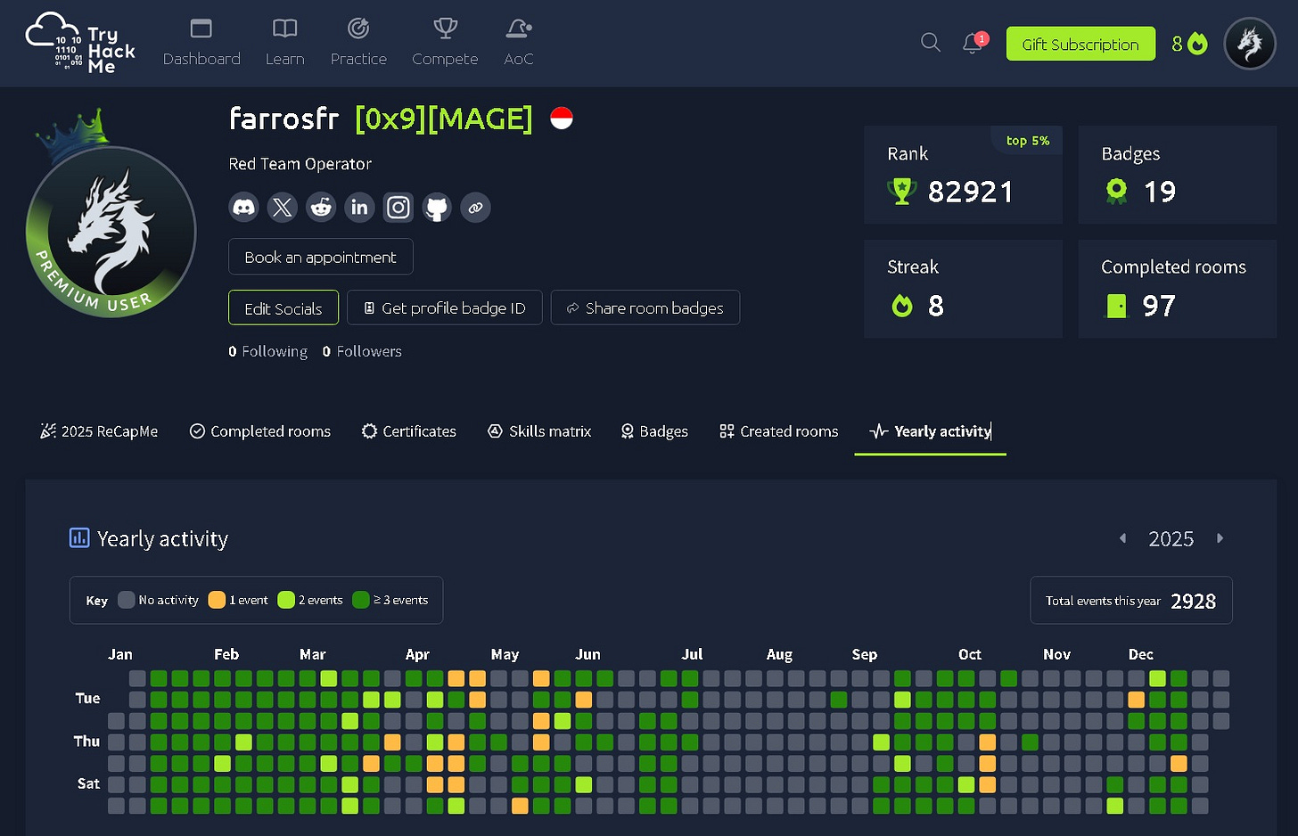
Task: Click the Dec month label
Action: 1141,654
